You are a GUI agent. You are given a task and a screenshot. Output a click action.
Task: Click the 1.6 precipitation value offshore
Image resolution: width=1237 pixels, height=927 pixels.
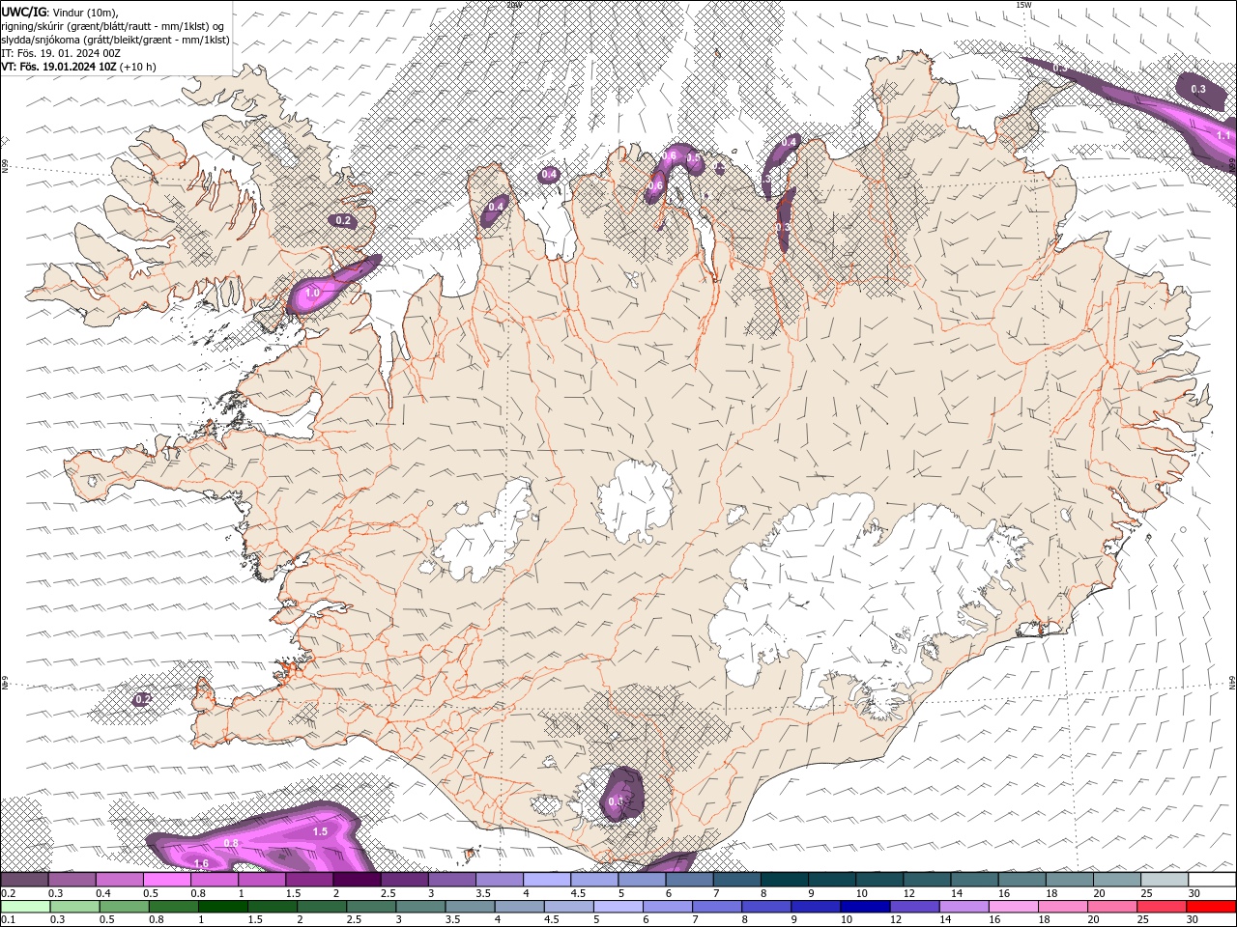point(201,863)
